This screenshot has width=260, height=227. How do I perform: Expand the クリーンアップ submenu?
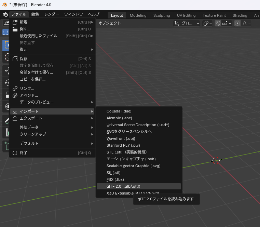52,134
